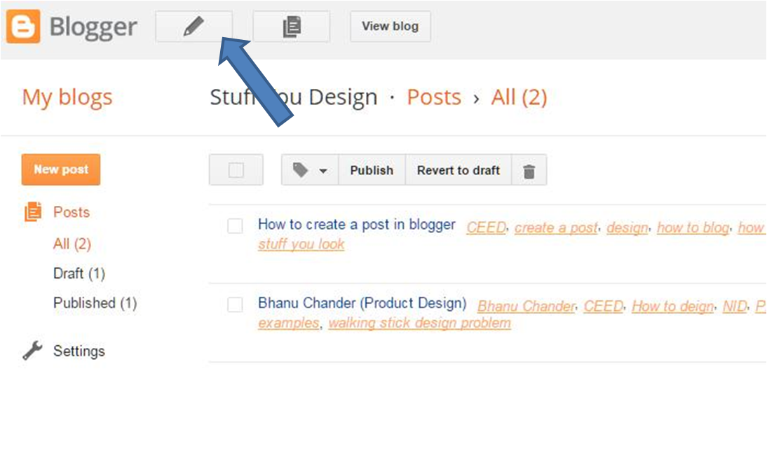Image resolution: width=767 pixels, height=453 pixels.
Task: Select the Settings wrench icon
Action: 30,351
